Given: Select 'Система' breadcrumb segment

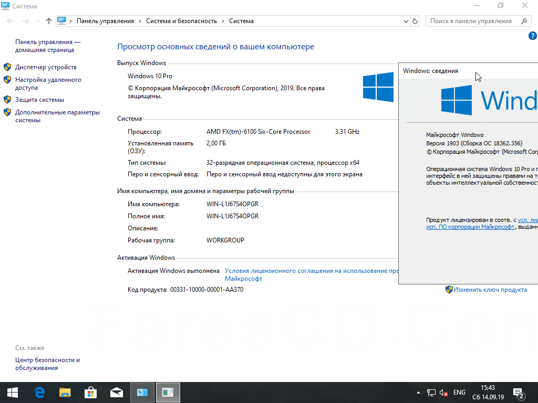Looking at the screenshot, I should click(x=241, y=21).
